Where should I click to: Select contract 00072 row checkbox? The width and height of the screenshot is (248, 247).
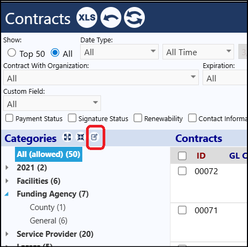(x=182, y=171)
